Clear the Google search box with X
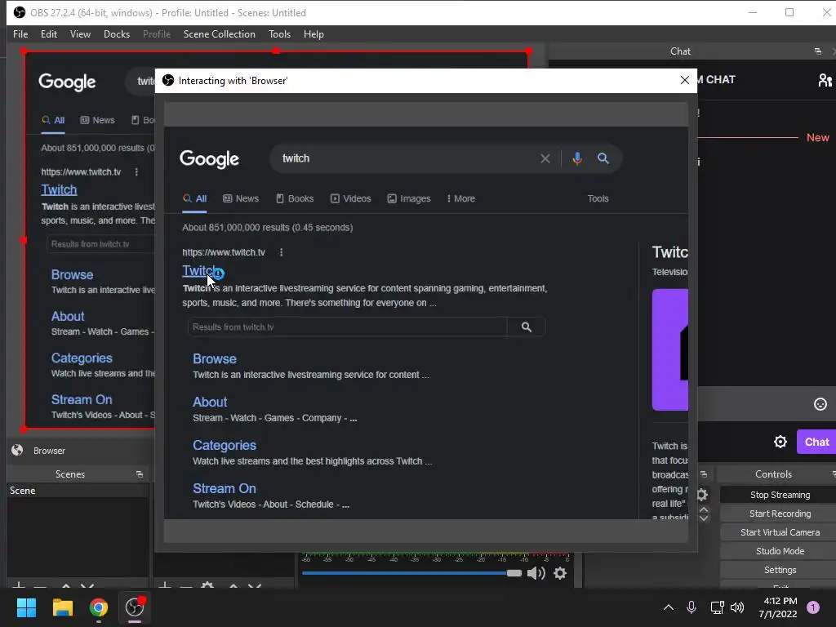 545,158
